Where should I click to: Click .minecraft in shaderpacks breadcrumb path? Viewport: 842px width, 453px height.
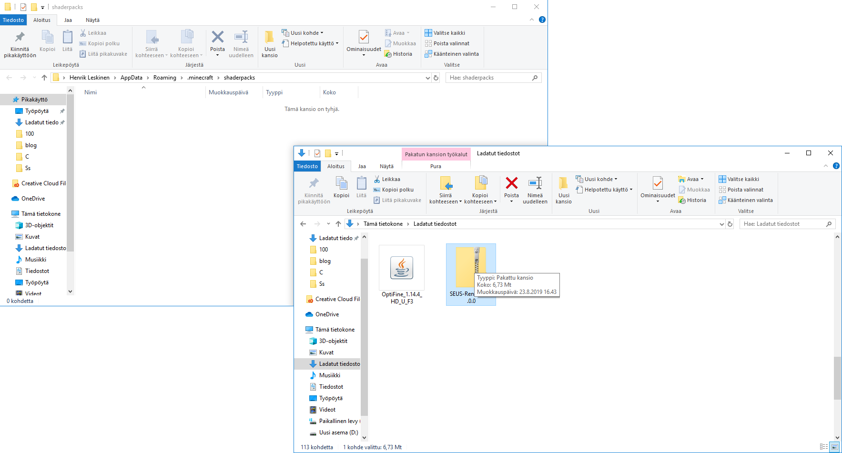coord(200,78)
